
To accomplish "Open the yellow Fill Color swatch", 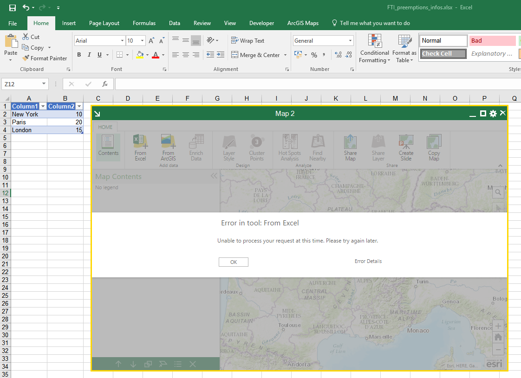I will (140, 55).
